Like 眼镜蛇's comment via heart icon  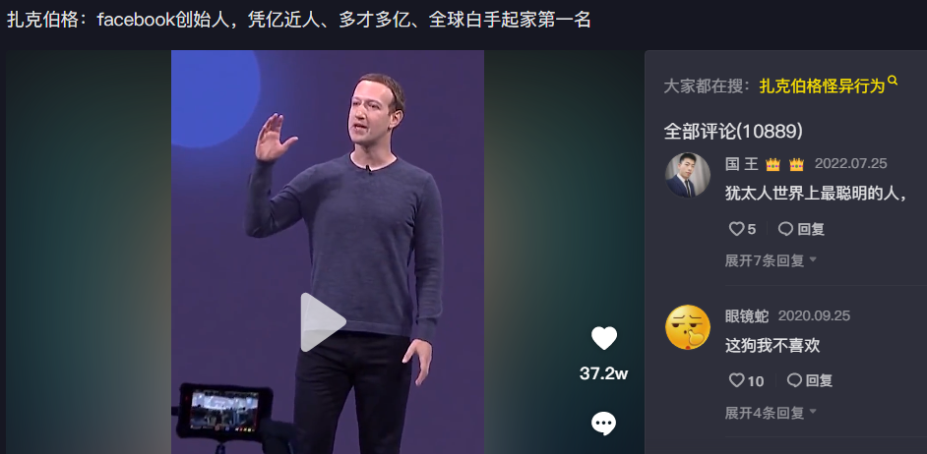click(737, 381)
